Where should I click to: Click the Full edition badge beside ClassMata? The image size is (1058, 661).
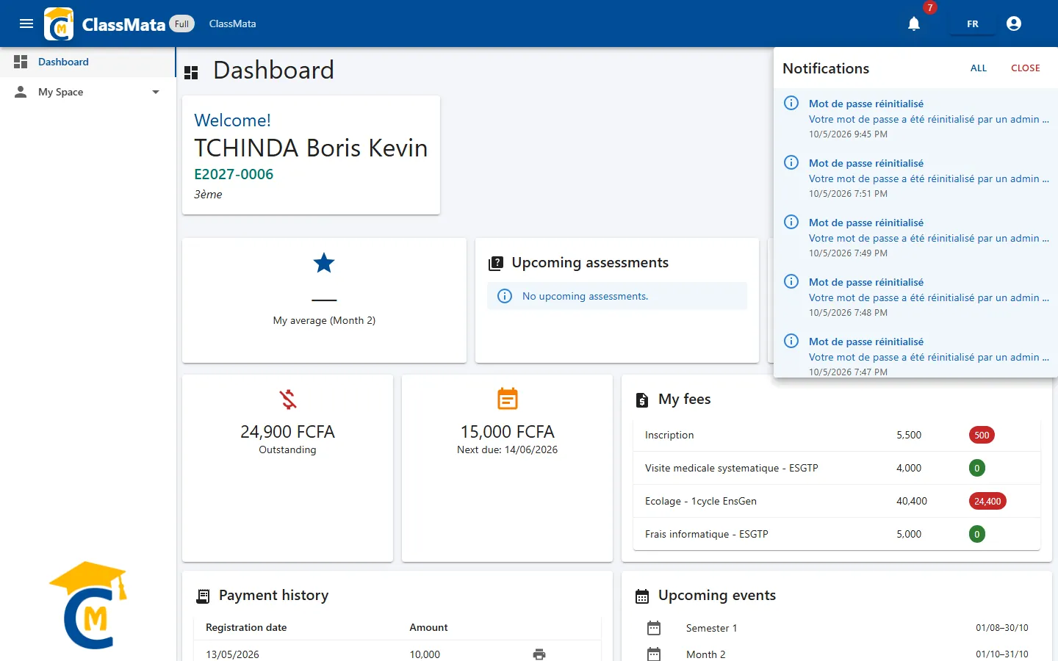tap(182, 24)
